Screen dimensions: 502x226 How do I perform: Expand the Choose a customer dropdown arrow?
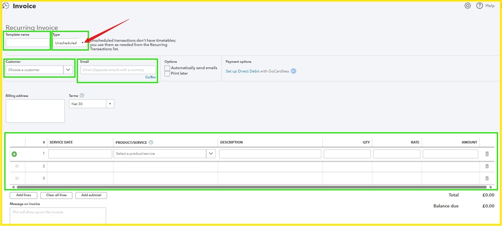(x=68, y=70)
